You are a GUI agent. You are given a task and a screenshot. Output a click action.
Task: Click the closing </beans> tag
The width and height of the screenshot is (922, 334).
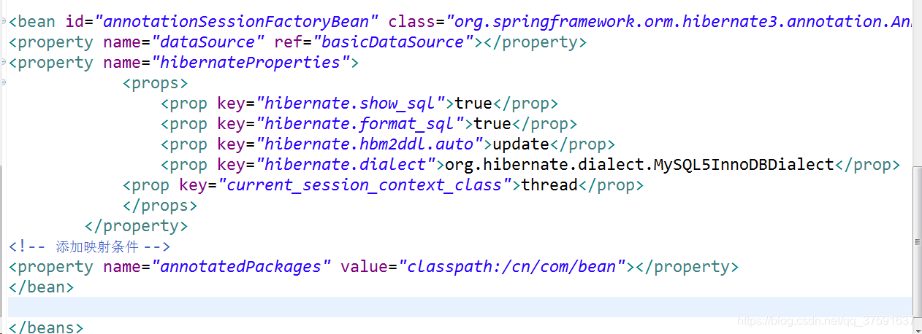pyautogui.click(x=45, y=327)
